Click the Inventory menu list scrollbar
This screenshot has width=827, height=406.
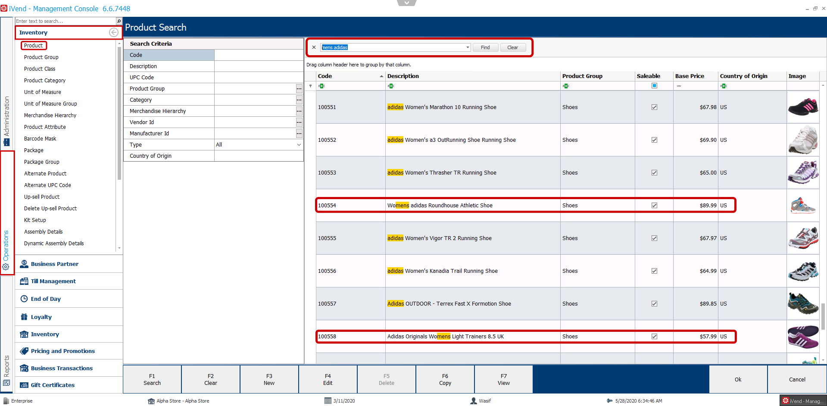tap(119, 113)
